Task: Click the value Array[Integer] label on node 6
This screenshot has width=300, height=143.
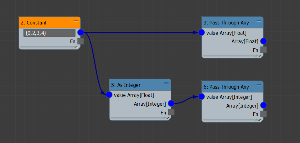Action: pos(229,97)
